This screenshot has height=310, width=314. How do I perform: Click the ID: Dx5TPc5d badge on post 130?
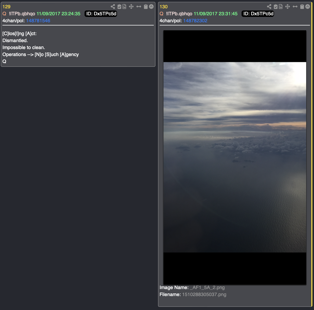[x=258, y=14]
